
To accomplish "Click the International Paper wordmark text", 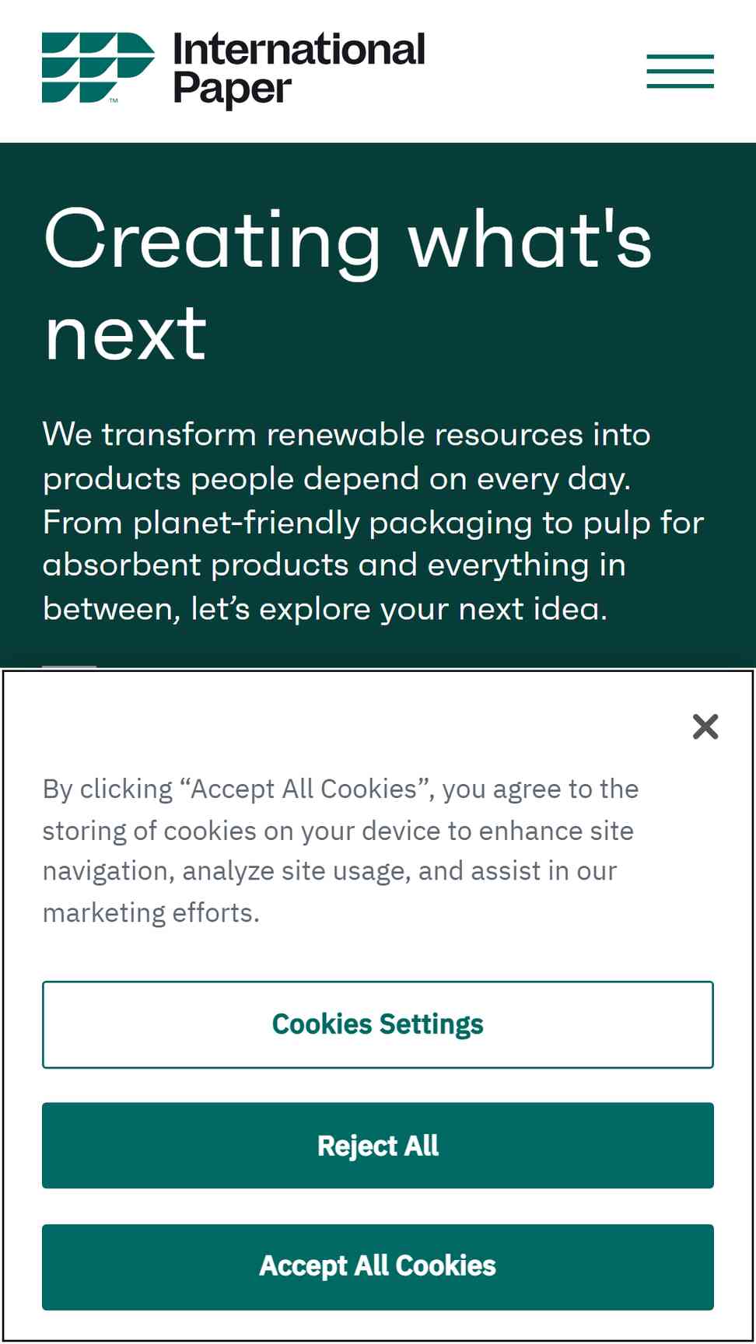I will coord(299,68).
